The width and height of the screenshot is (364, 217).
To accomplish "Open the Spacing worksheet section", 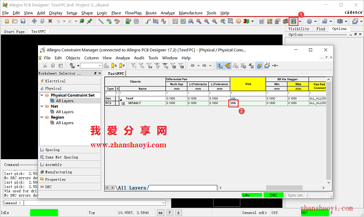I will point(70,150).
